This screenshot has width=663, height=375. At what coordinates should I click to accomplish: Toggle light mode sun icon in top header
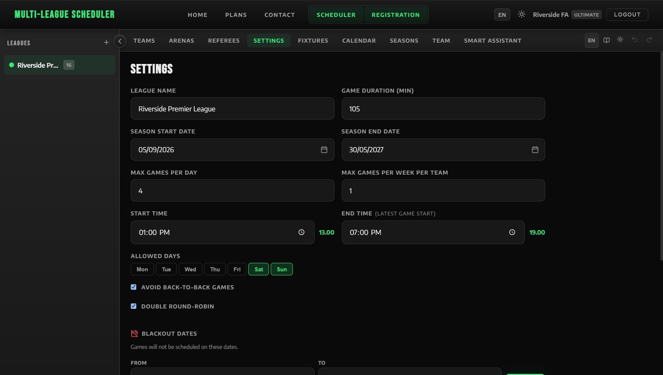521,14
